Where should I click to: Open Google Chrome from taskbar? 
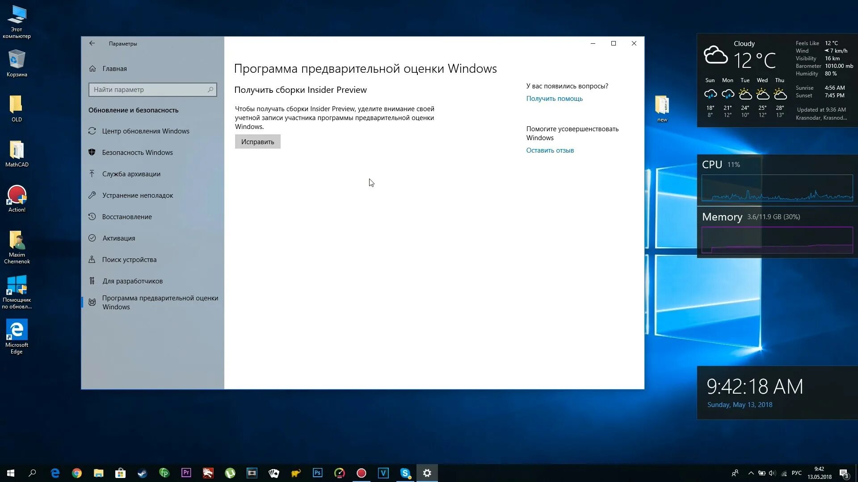click(x=77, y=473)
